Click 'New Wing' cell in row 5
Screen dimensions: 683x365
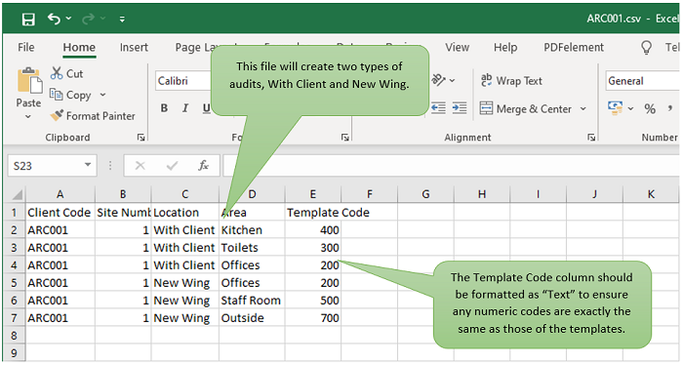tap(185, 283)
